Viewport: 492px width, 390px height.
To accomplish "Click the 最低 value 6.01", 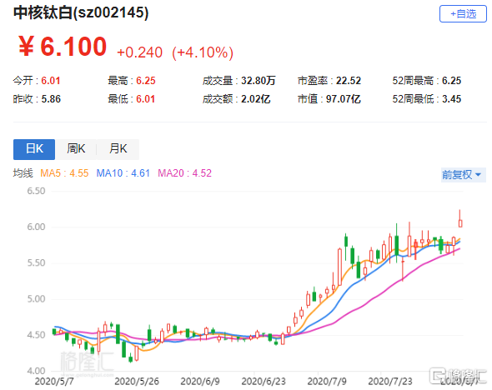I will pos(146,99).
